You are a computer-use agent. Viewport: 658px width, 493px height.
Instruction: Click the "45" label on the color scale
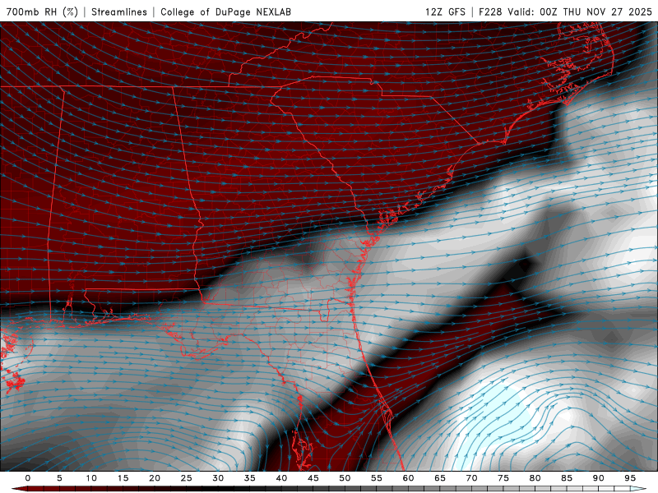tap(313, 478)
